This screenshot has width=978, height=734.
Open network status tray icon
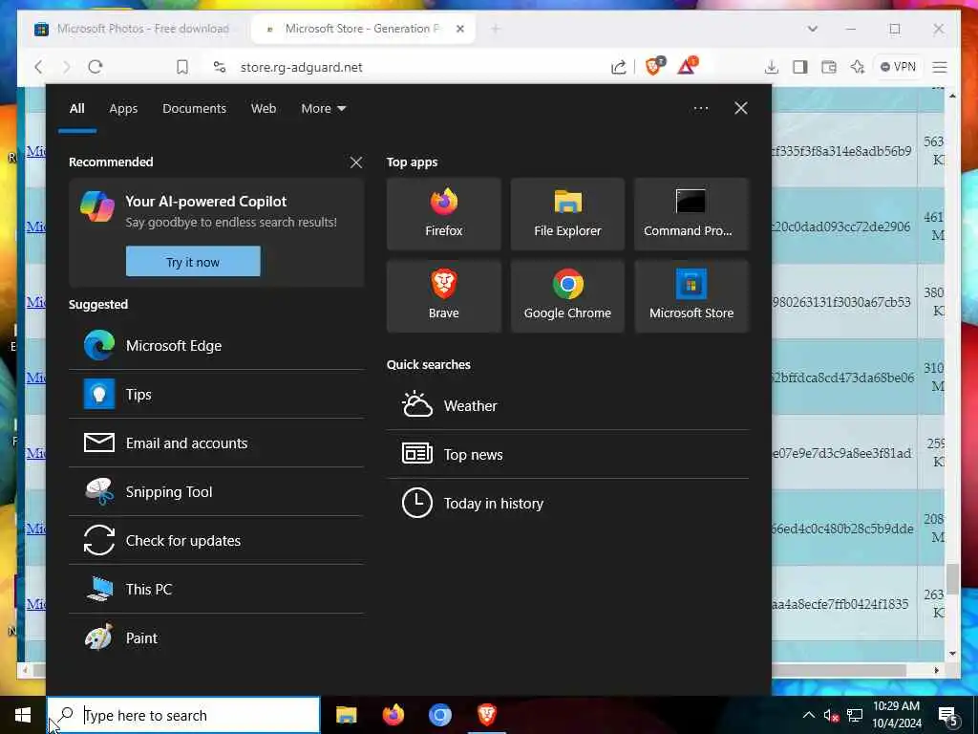click(855, 715)
